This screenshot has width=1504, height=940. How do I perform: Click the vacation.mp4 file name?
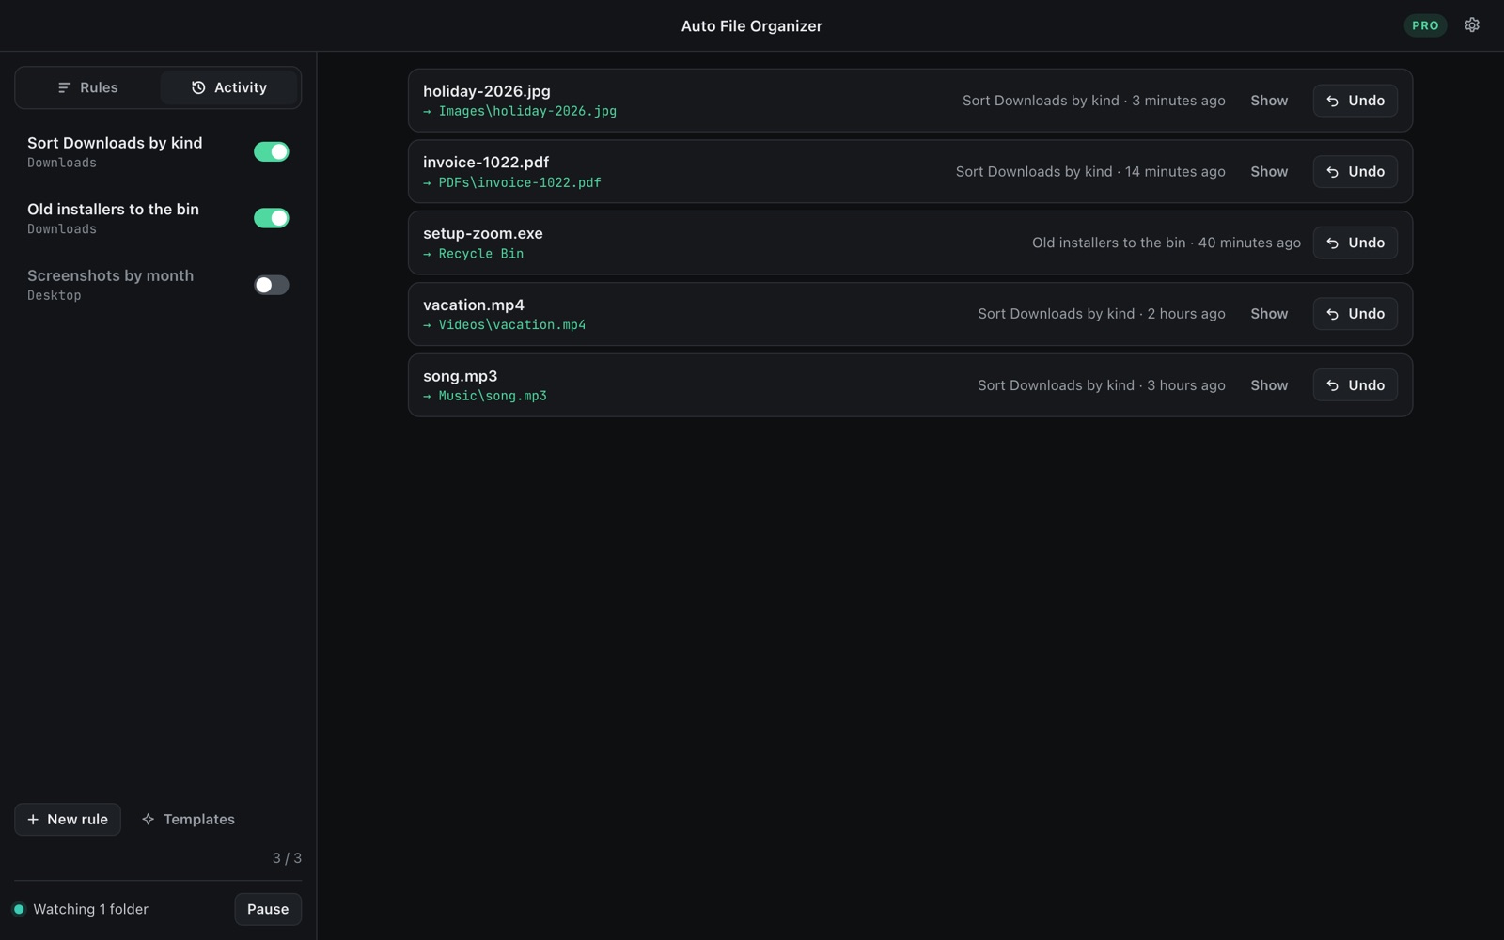pos(474,305)
